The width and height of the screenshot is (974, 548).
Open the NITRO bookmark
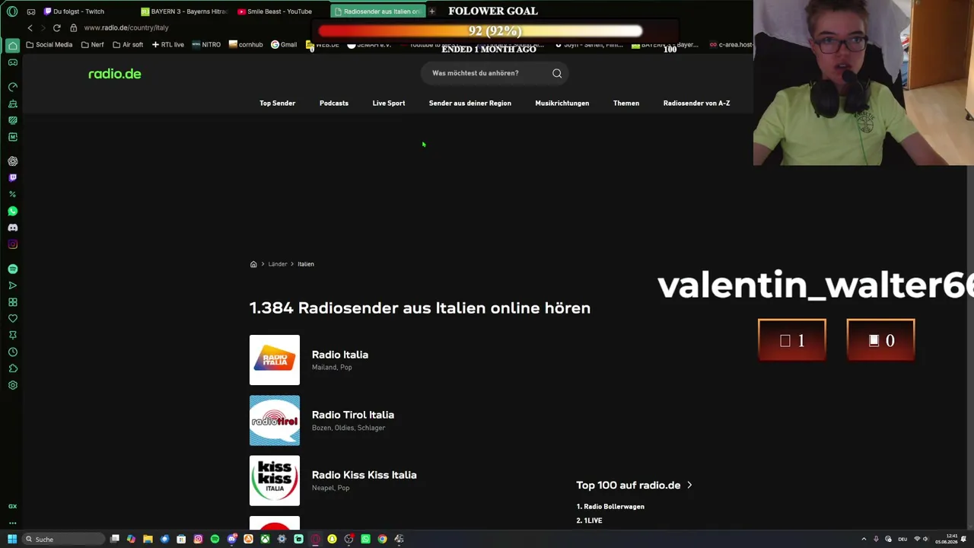point(206,45)
